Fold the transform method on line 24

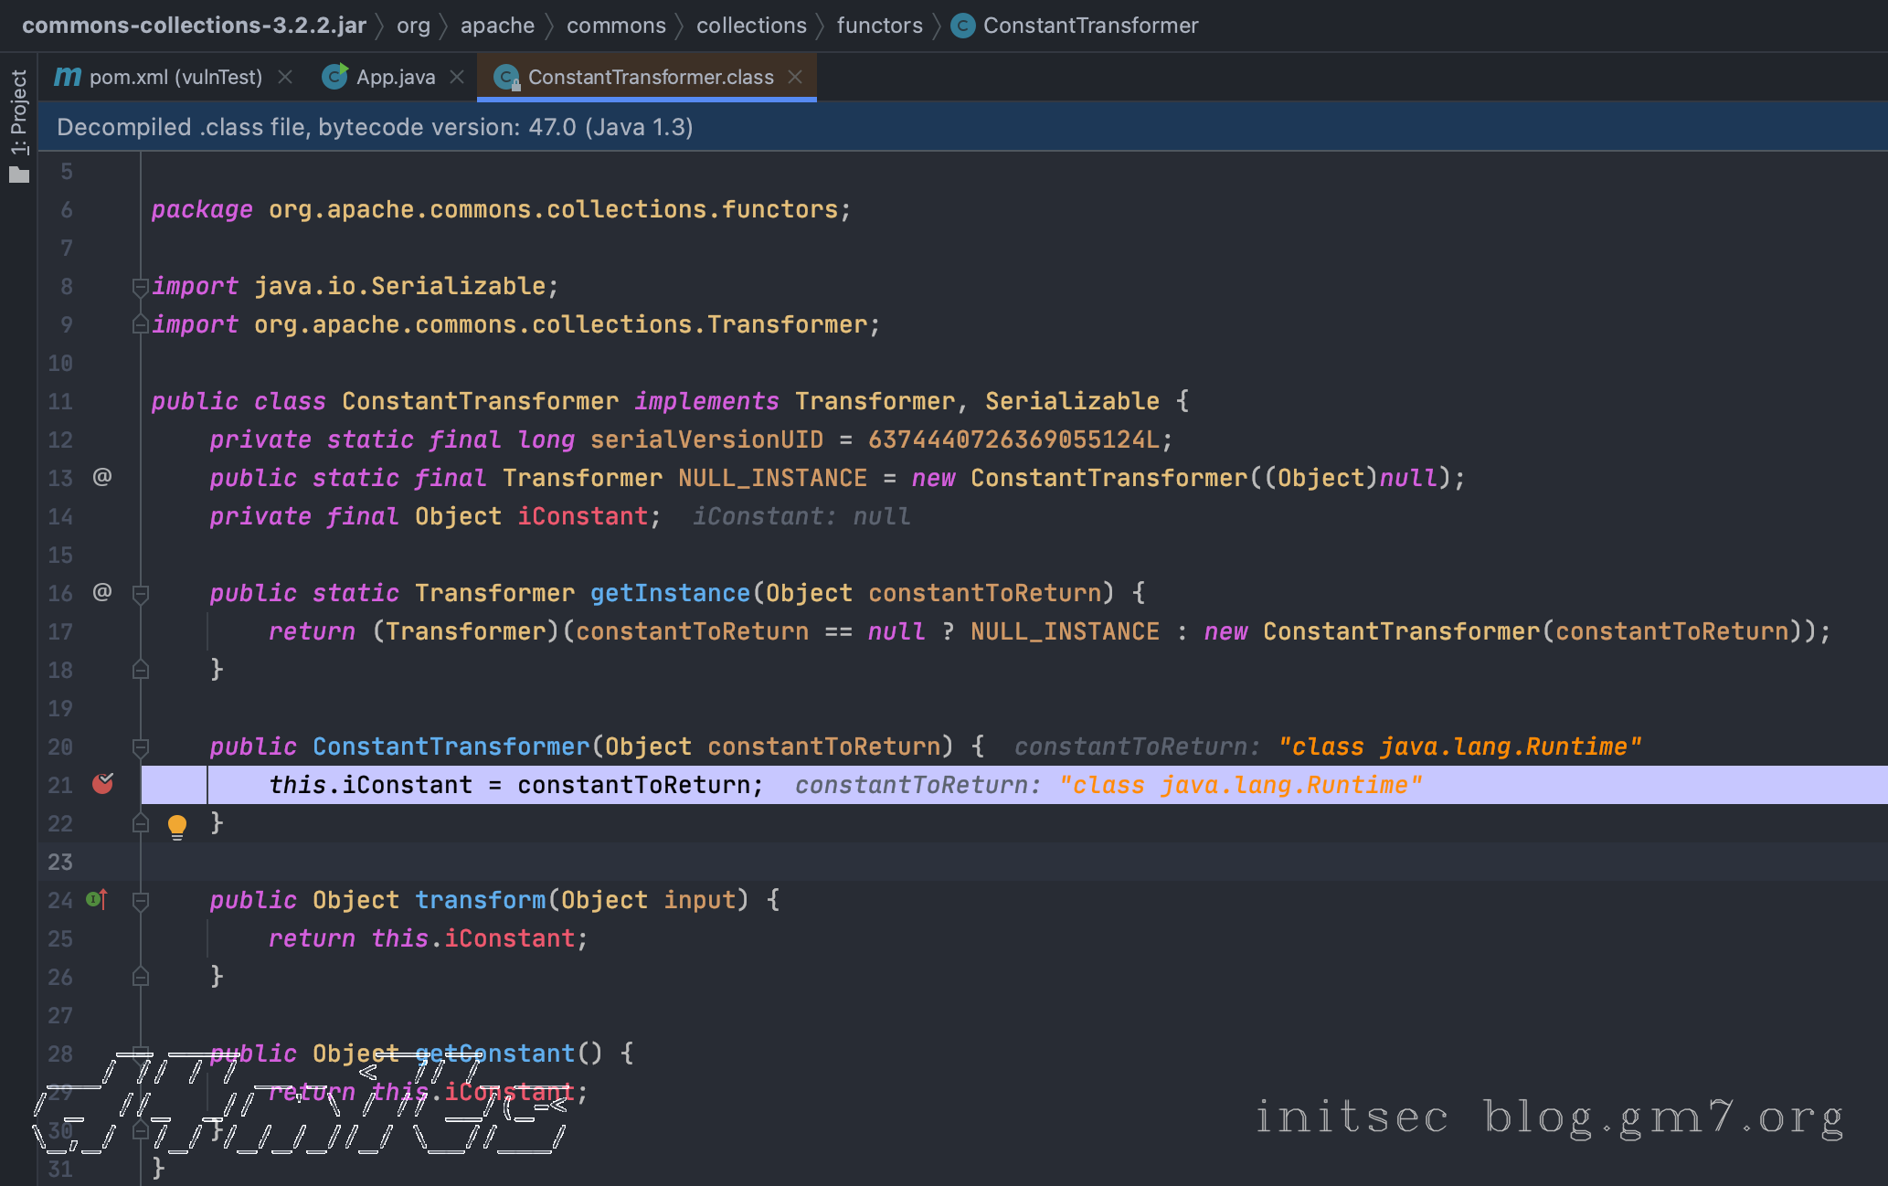pyautogui.click(x=141, y=901)
